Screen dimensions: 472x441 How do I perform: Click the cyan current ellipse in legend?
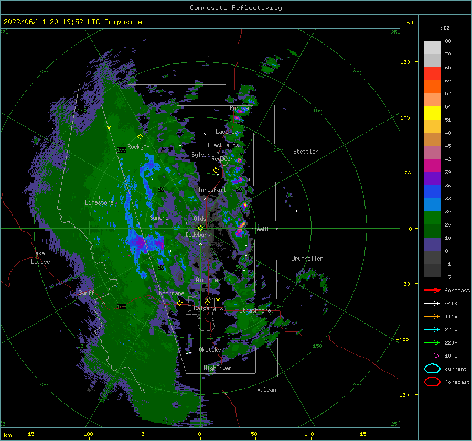(x=432, y=369)
